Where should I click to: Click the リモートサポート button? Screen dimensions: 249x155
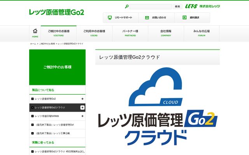point(121,18)
